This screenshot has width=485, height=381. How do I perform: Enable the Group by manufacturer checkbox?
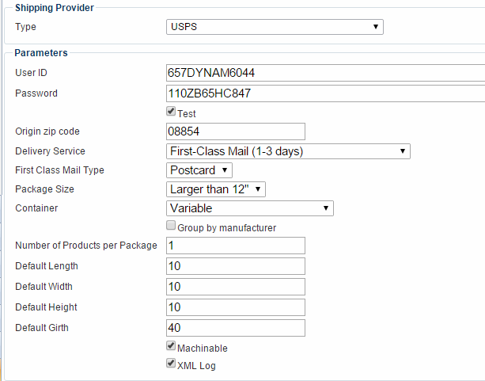[x=171, y=227]
